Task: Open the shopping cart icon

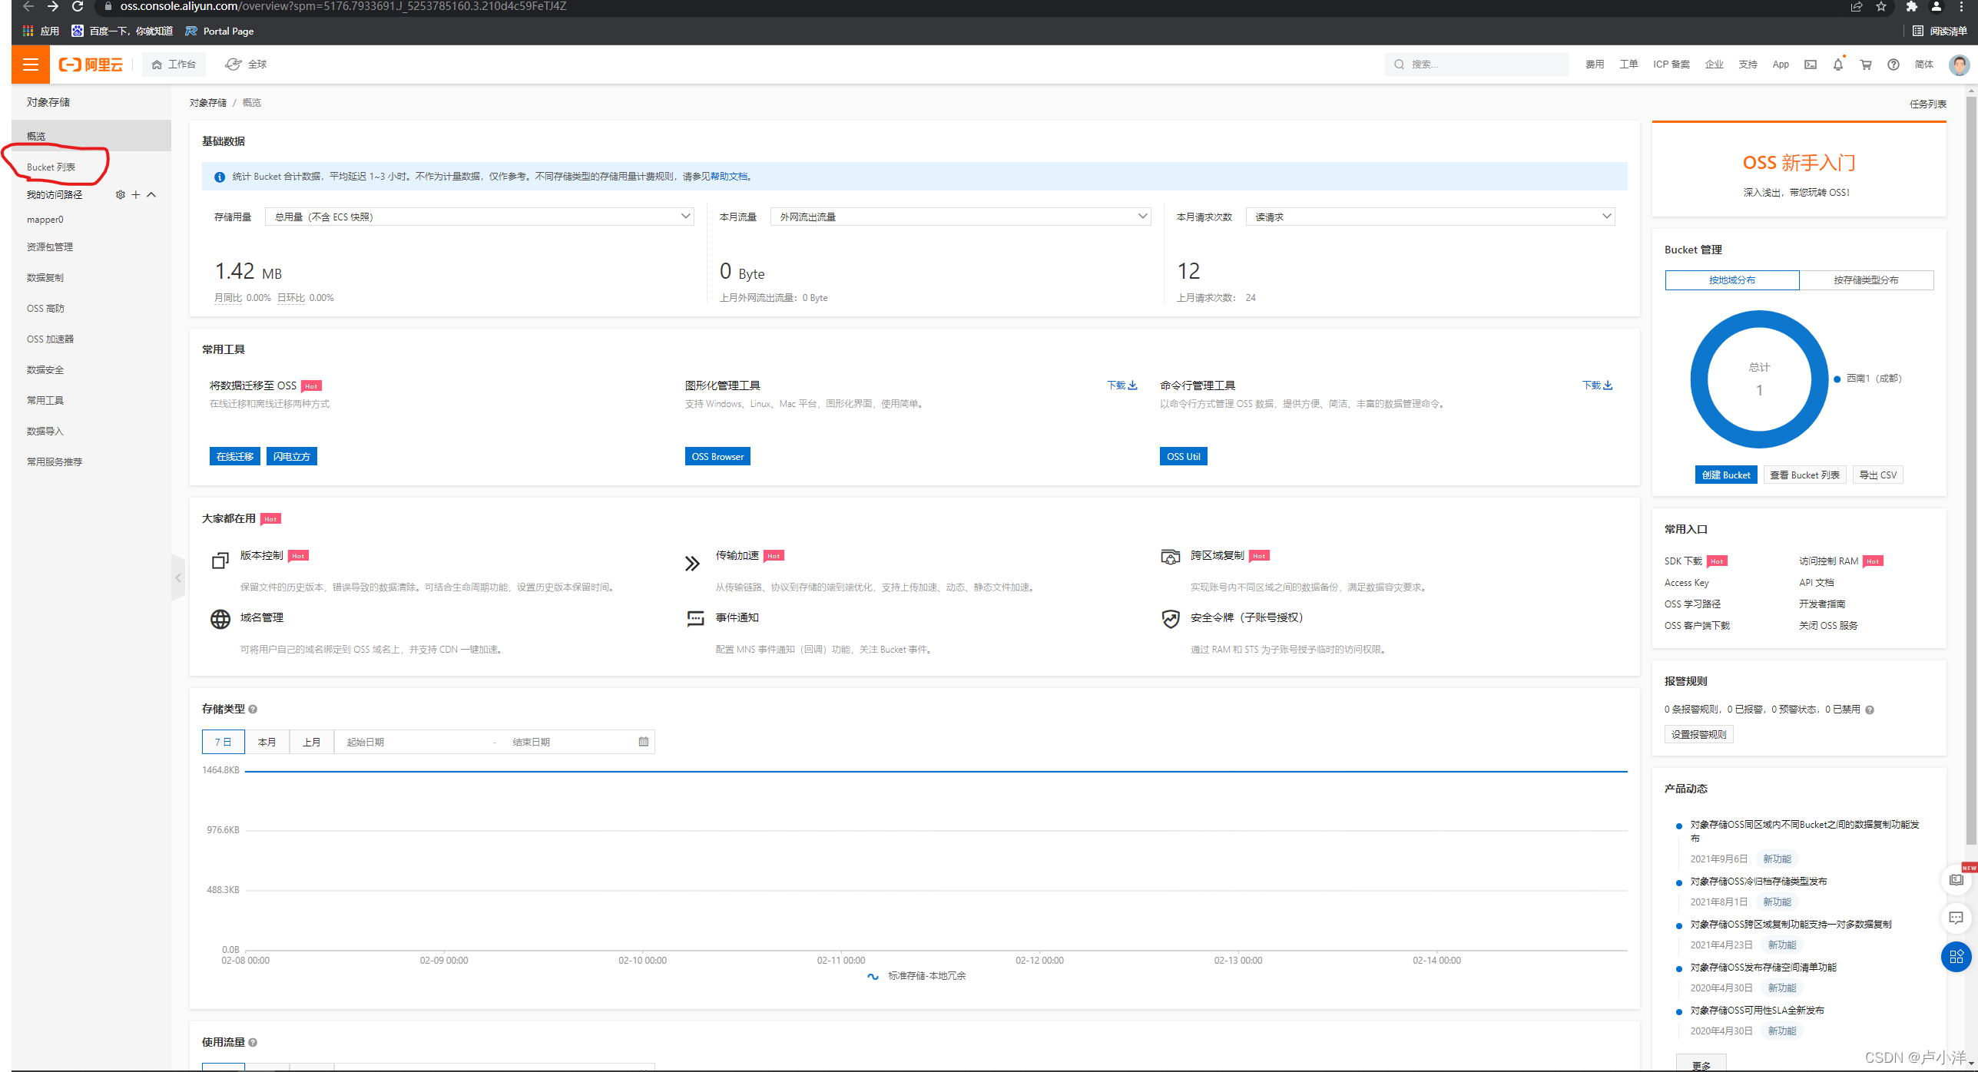Action: [x=1865, y=65]
